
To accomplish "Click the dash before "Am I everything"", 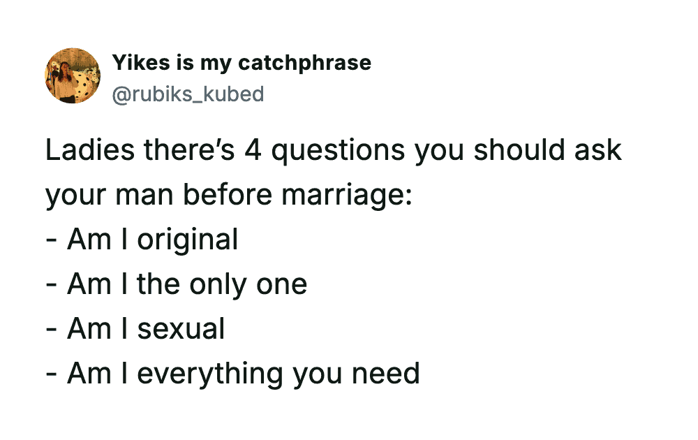I will coord(51,374).
